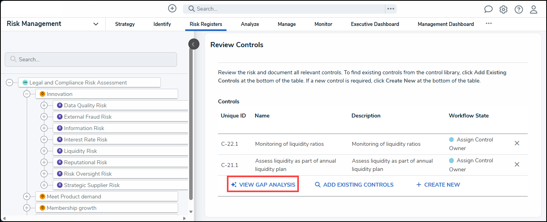
Task: Show more navigation tabs via ellipsis
Action: tap(488, 24)
